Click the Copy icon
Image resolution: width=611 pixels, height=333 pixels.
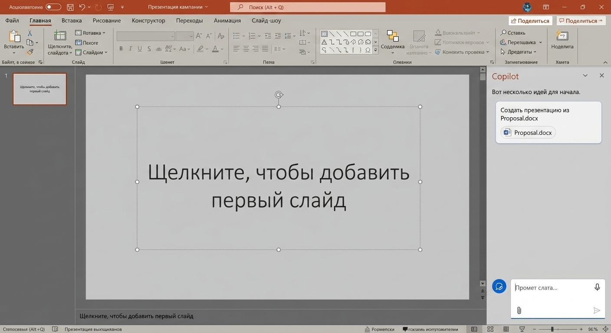[x=30, y=42]
